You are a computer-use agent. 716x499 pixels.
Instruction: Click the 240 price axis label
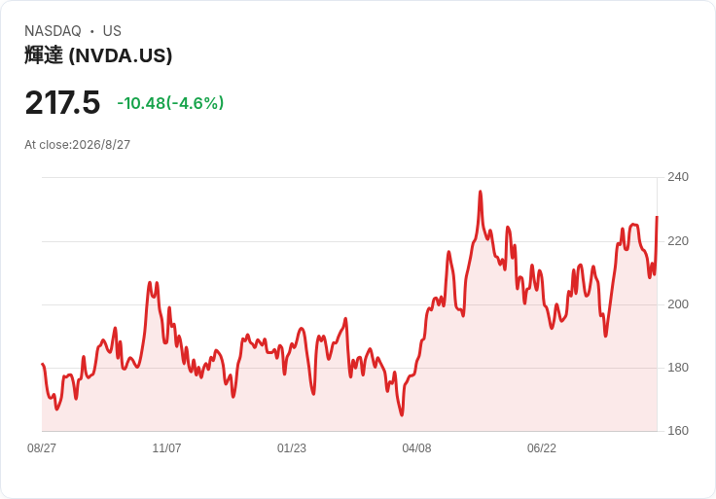point(678,177)
